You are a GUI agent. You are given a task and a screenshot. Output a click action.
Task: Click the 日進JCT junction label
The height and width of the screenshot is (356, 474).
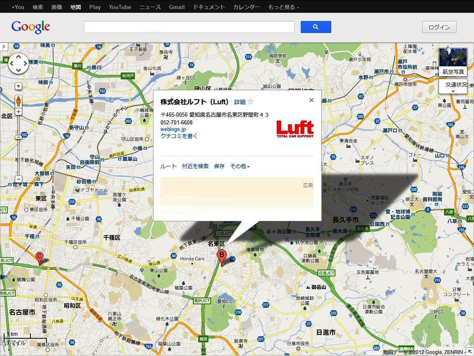327,273
